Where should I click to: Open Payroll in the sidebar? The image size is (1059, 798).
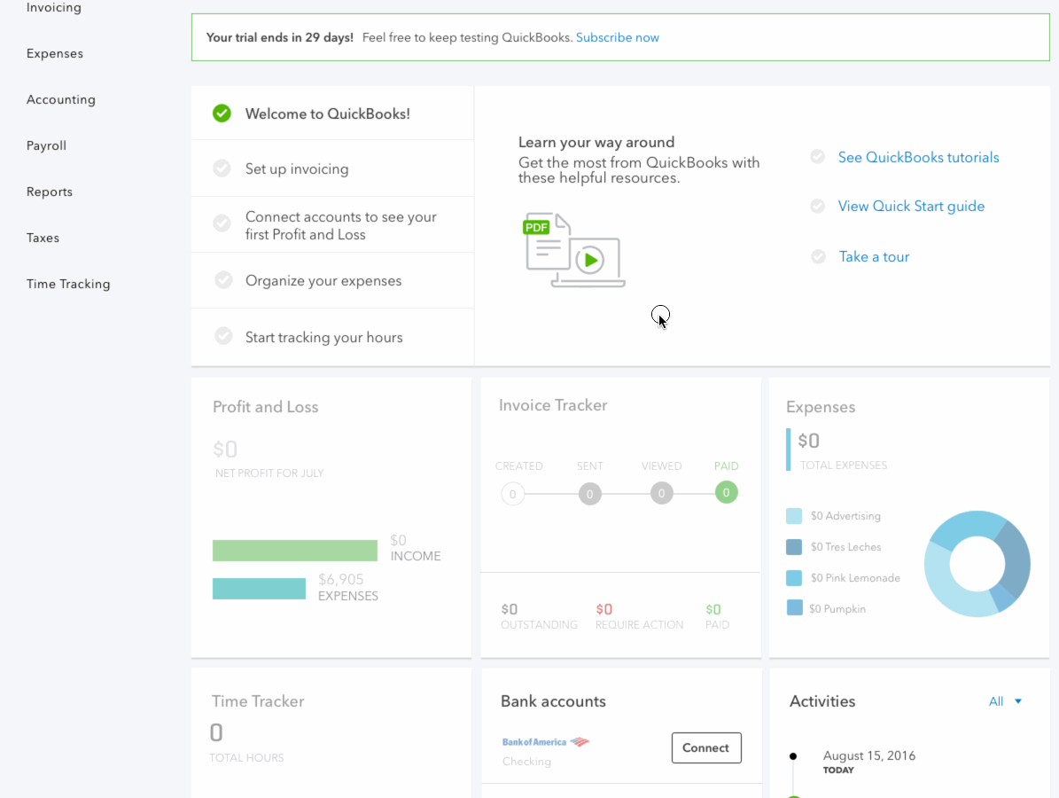46,145
